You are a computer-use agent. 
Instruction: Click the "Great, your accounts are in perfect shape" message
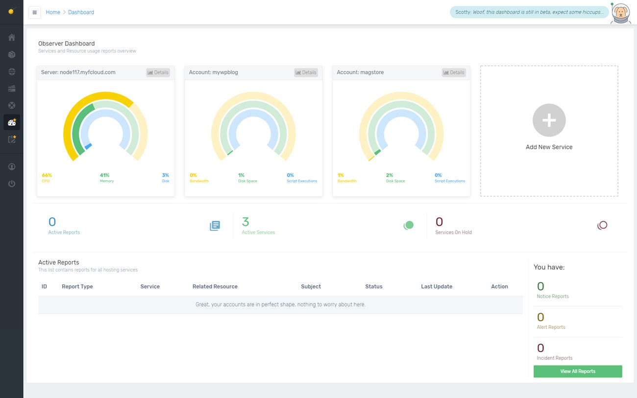280,304
